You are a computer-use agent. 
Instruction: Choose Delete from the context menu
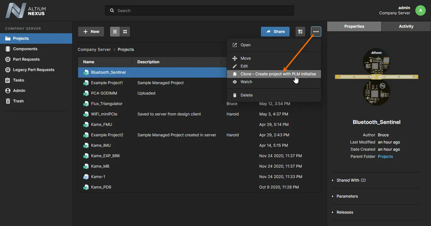tap(274, 95)
